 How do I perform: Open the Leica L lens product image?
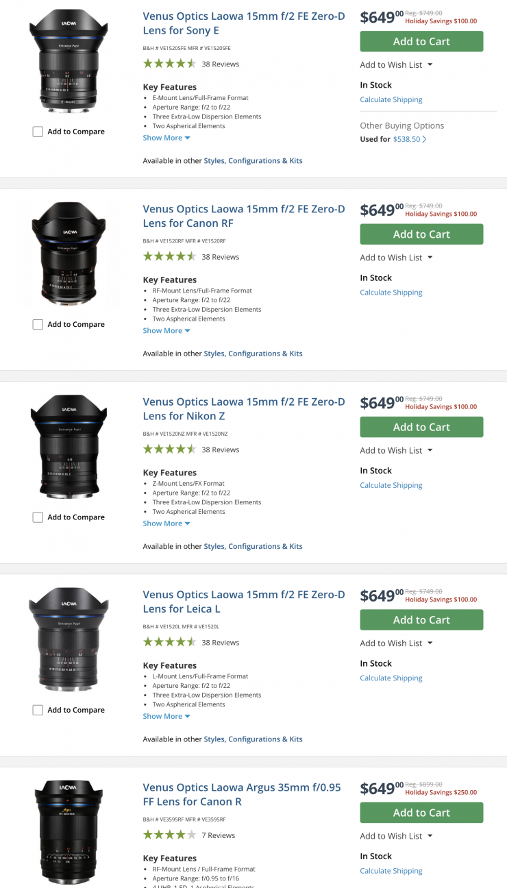[x=68, y=639]
